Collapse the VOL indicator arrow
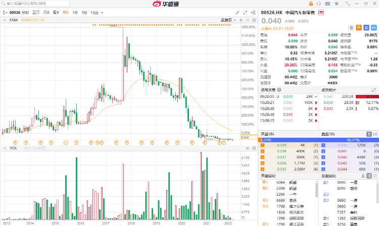The width and height of the screenshot is (379, 226). 5,148
